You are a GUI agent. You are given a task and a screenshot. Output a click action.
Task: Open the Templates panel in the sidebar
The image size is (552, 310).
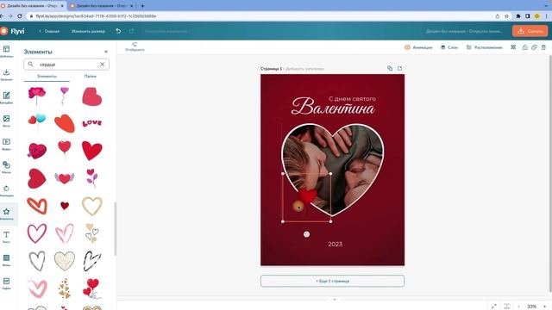click(6, 51)
